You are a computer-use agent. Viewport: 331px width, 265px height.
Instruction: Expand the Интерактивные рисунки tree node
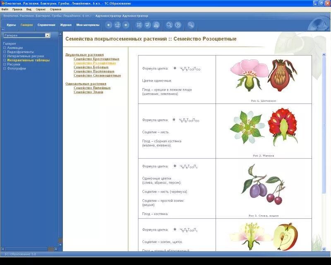[5, 56]
